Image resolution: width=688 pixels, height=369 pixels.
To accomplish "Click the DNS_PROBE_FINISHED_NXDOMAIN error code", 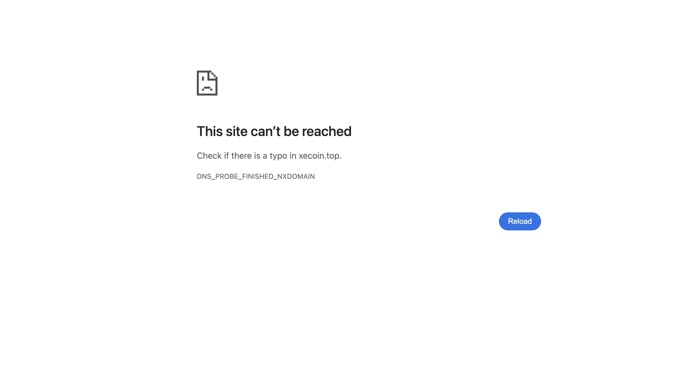I will pyautogui.click(x=256, y=176).
